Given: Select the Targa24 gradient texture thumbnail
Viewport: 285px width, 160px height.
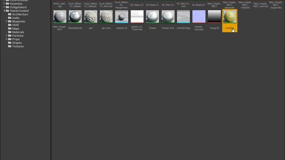Looking at the screenshot, I should [x=214, y=17].
